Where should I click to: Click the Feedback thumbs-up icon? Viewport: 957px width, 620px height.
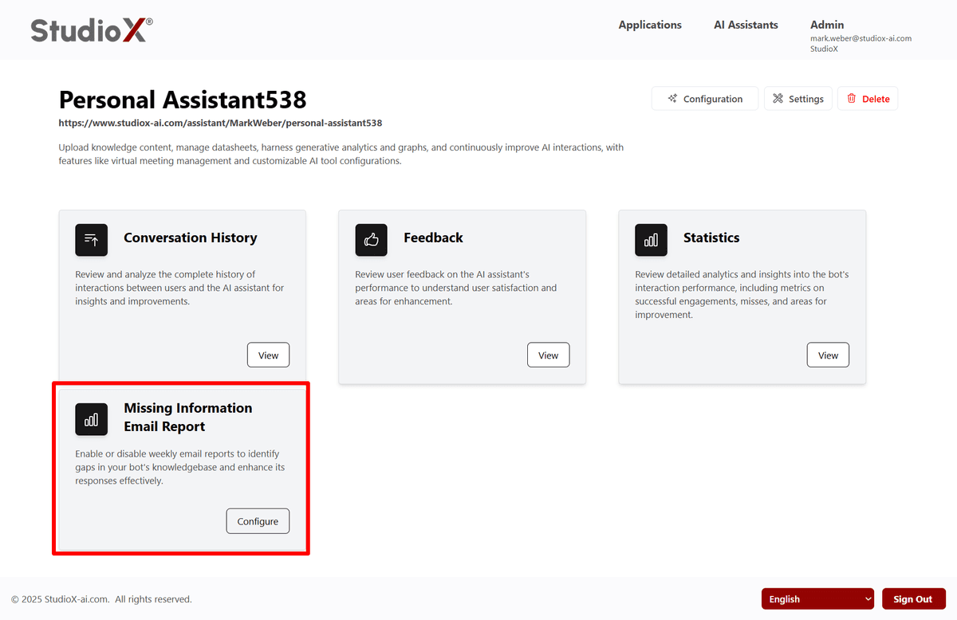[x=371, y=240]
